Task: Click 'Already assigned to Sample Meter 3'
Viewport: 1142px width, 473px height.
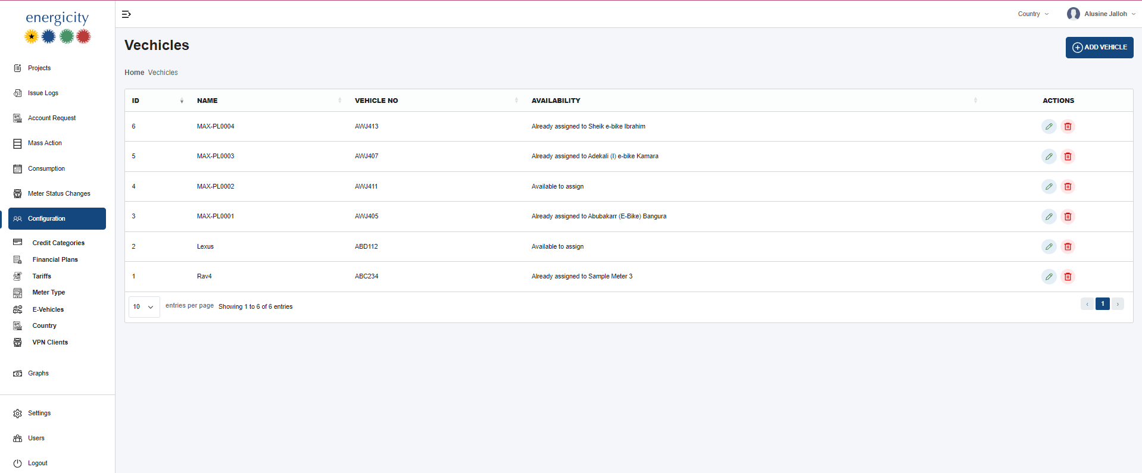Action: 582,276
